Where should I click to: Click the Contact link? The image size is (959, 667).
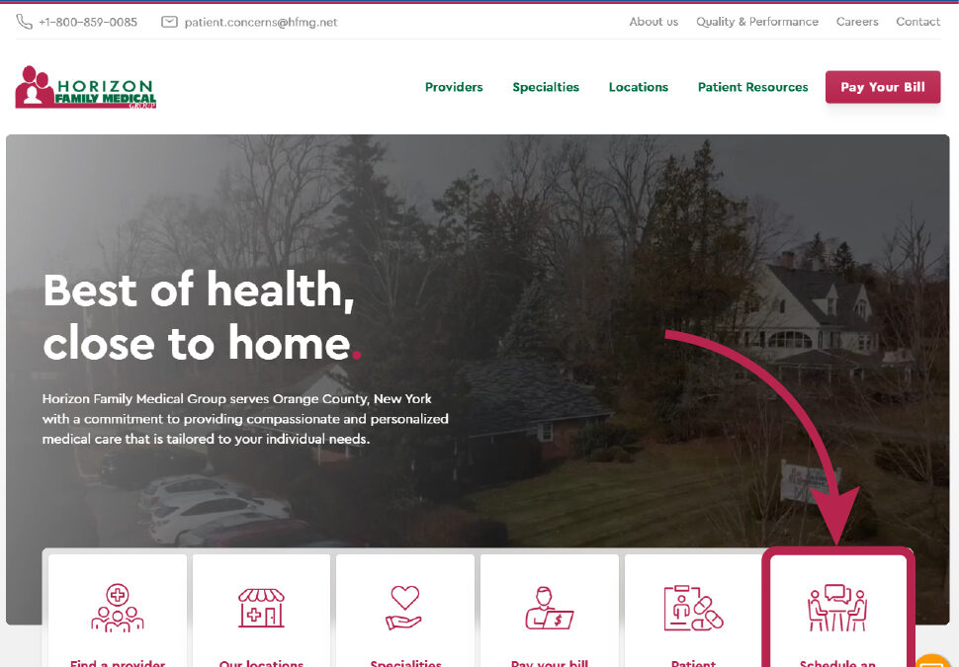click(918, 22)
